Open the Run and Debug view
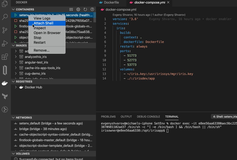Screen dimensions: 237x160 (x=5, y=43)
